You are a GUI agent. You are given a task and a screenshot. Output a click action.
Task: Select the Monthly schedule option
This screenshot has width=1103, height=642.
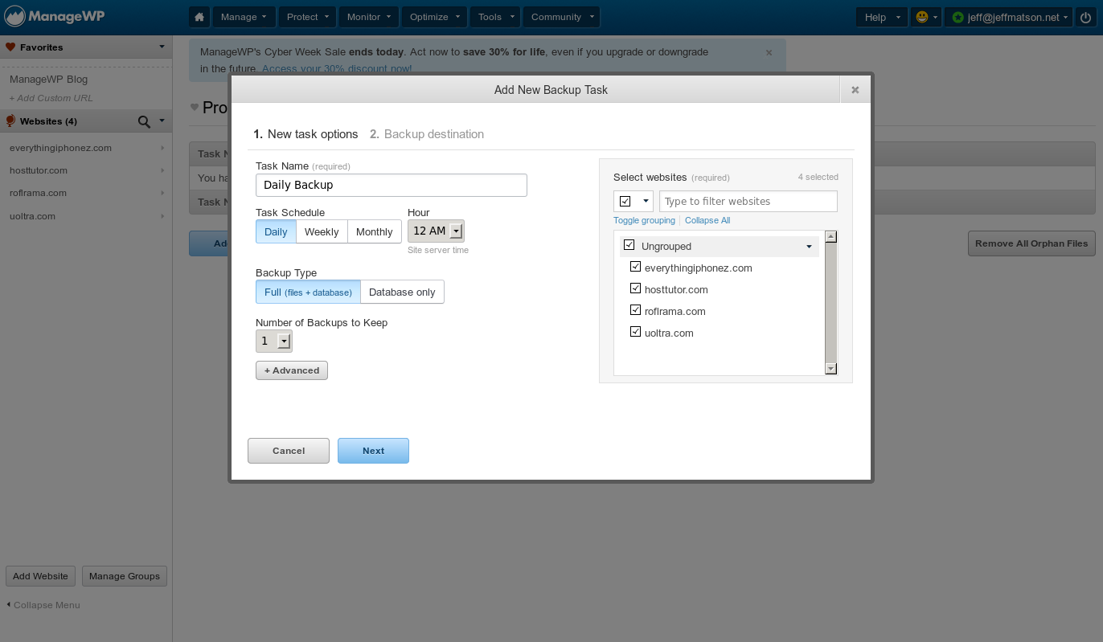click(x=374, y=231)
